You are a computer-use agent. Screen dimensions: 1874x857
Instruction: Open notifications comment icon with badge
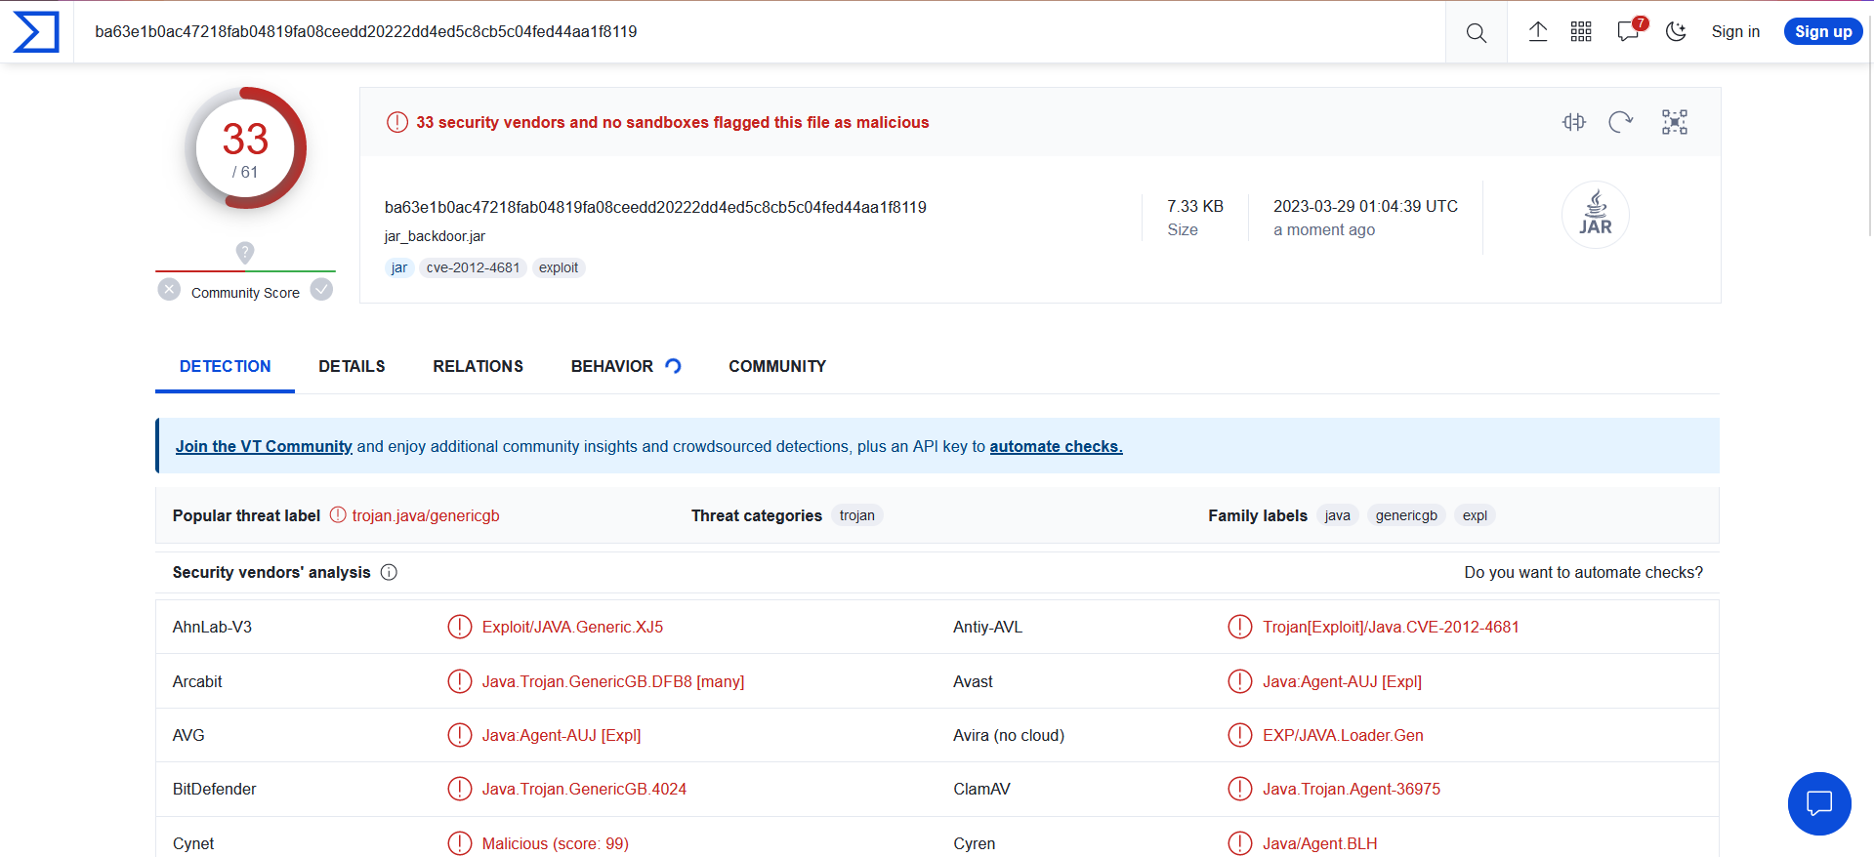(x=1630, y=30)
